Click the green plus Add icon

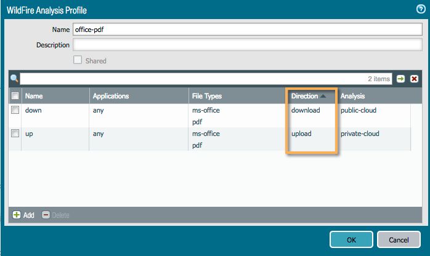click(x=17, y=215)
